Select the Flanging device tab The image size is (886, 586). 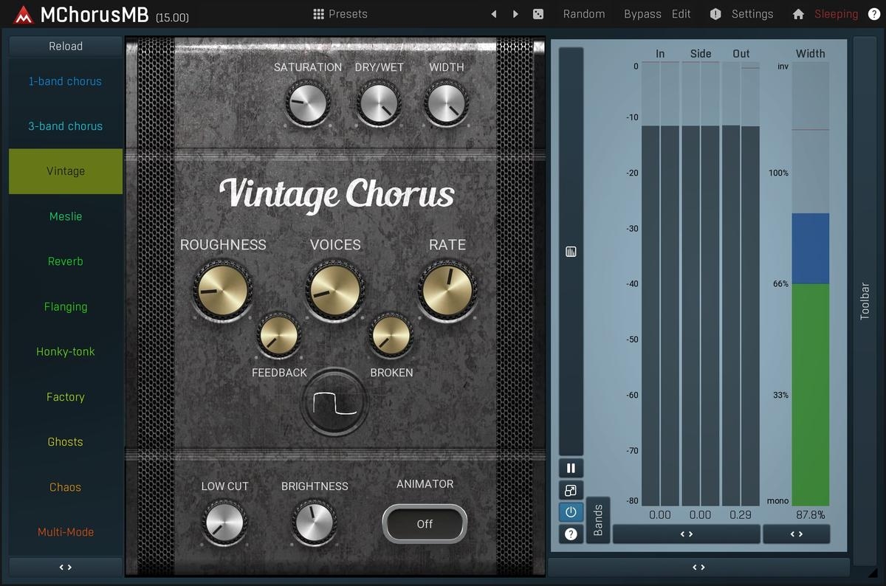pos(66,306)
